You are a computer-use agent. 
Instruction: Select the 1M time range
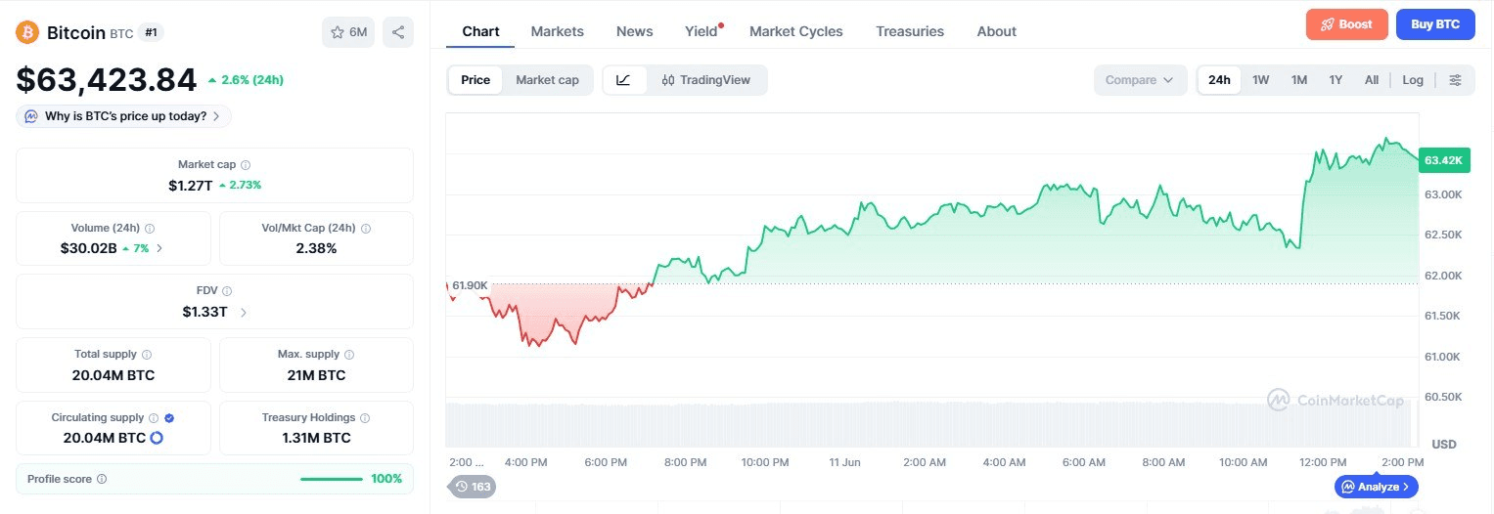(1299, 80)
